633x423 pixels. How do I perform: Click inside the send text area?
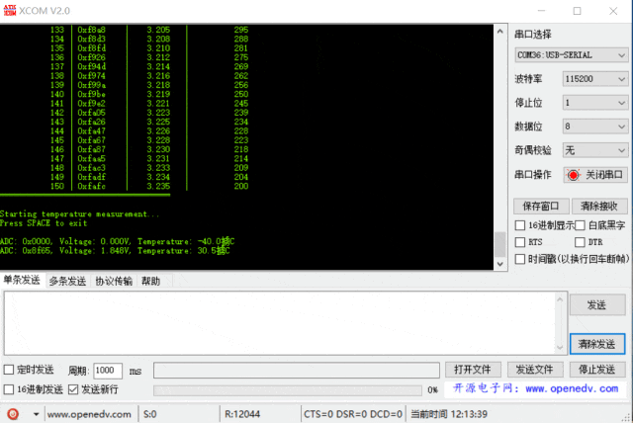pos(280,323)
